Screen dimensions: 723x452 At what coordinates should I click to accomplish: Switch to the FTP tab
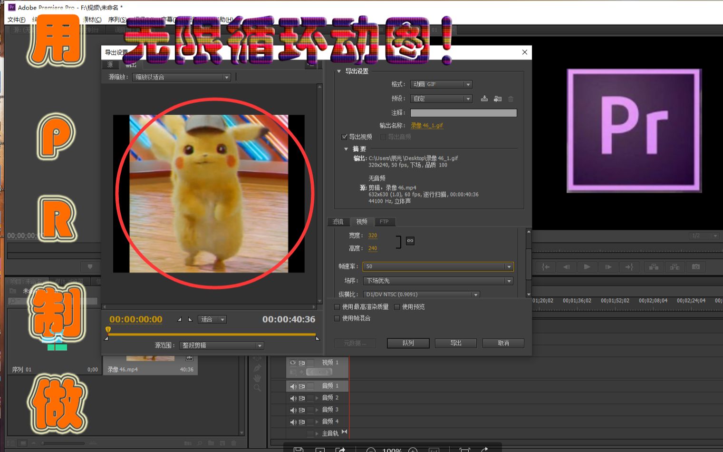coord(384,222)
